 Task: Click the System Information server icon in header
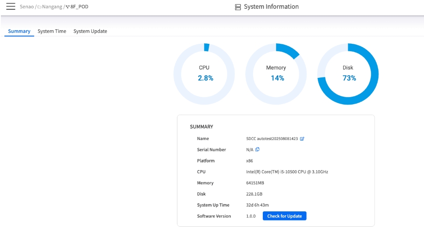pyautogui.click(x=238, y=7)
